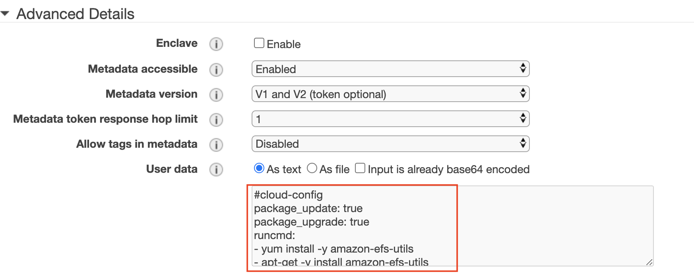Click the yum install line in user data
This screenshot has height=274, width=694.
click(x=334, y=249)
